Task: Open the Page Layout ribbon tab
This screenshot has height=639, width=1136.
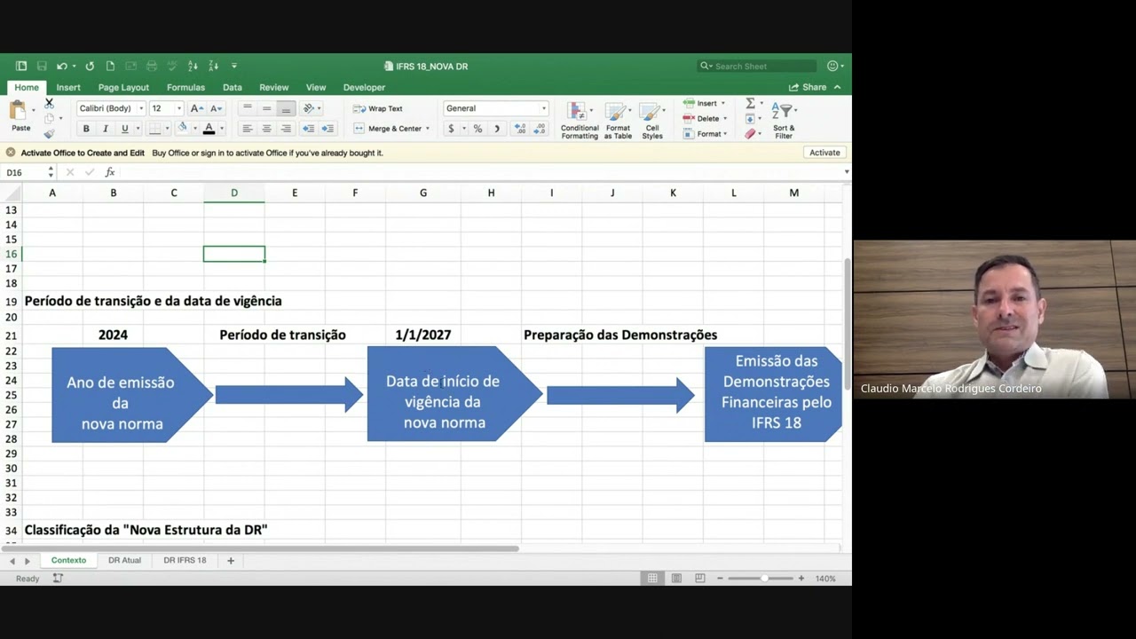Action: pyautogui.click(x=123, y=87)
